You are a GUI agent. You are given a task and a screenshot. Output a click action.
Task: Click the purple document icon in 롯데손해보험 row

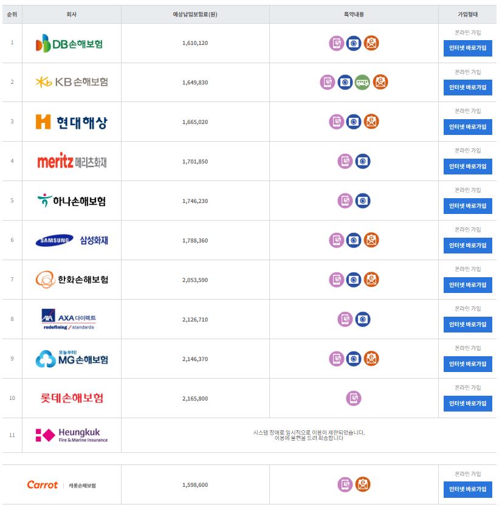point(354,398)
